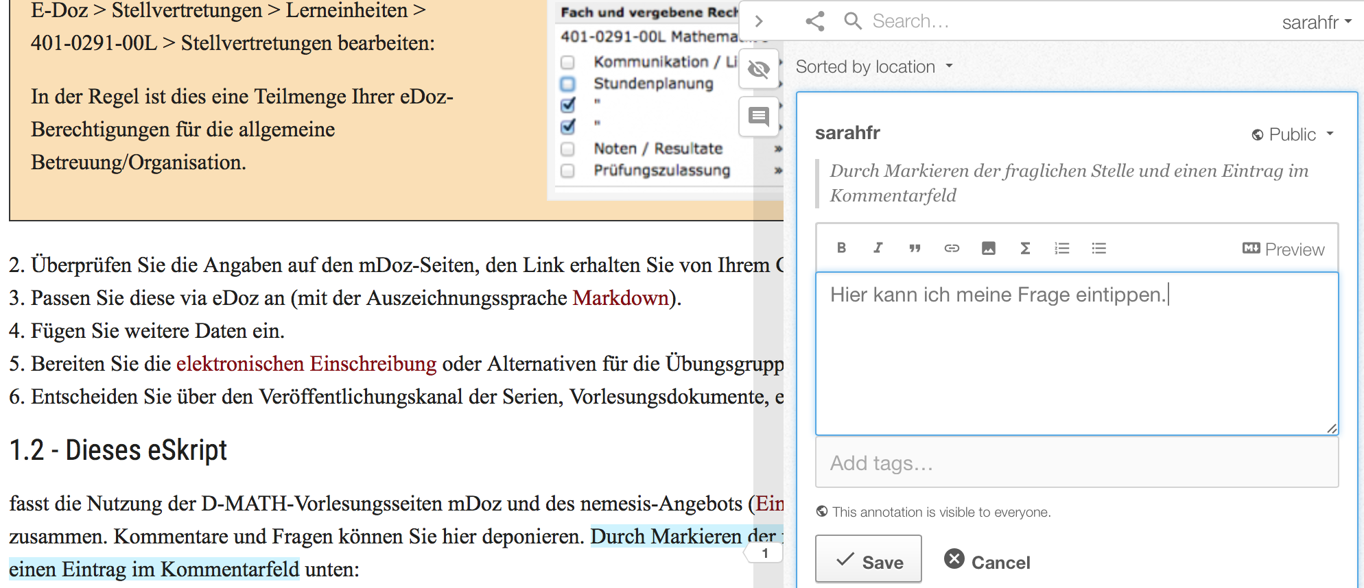
Task: Uncheck the first checked box below Stundenplanung
Action: click(568, 105)
